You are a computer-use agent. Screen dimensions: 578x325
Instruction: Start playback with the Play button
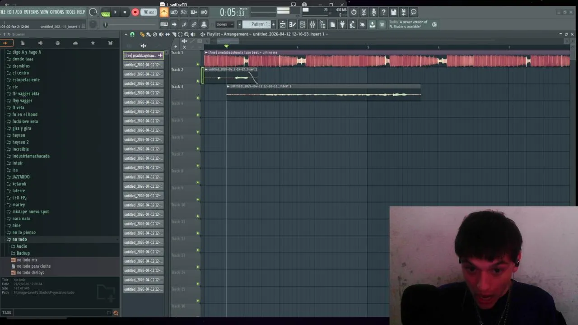[x=115, y=12]
